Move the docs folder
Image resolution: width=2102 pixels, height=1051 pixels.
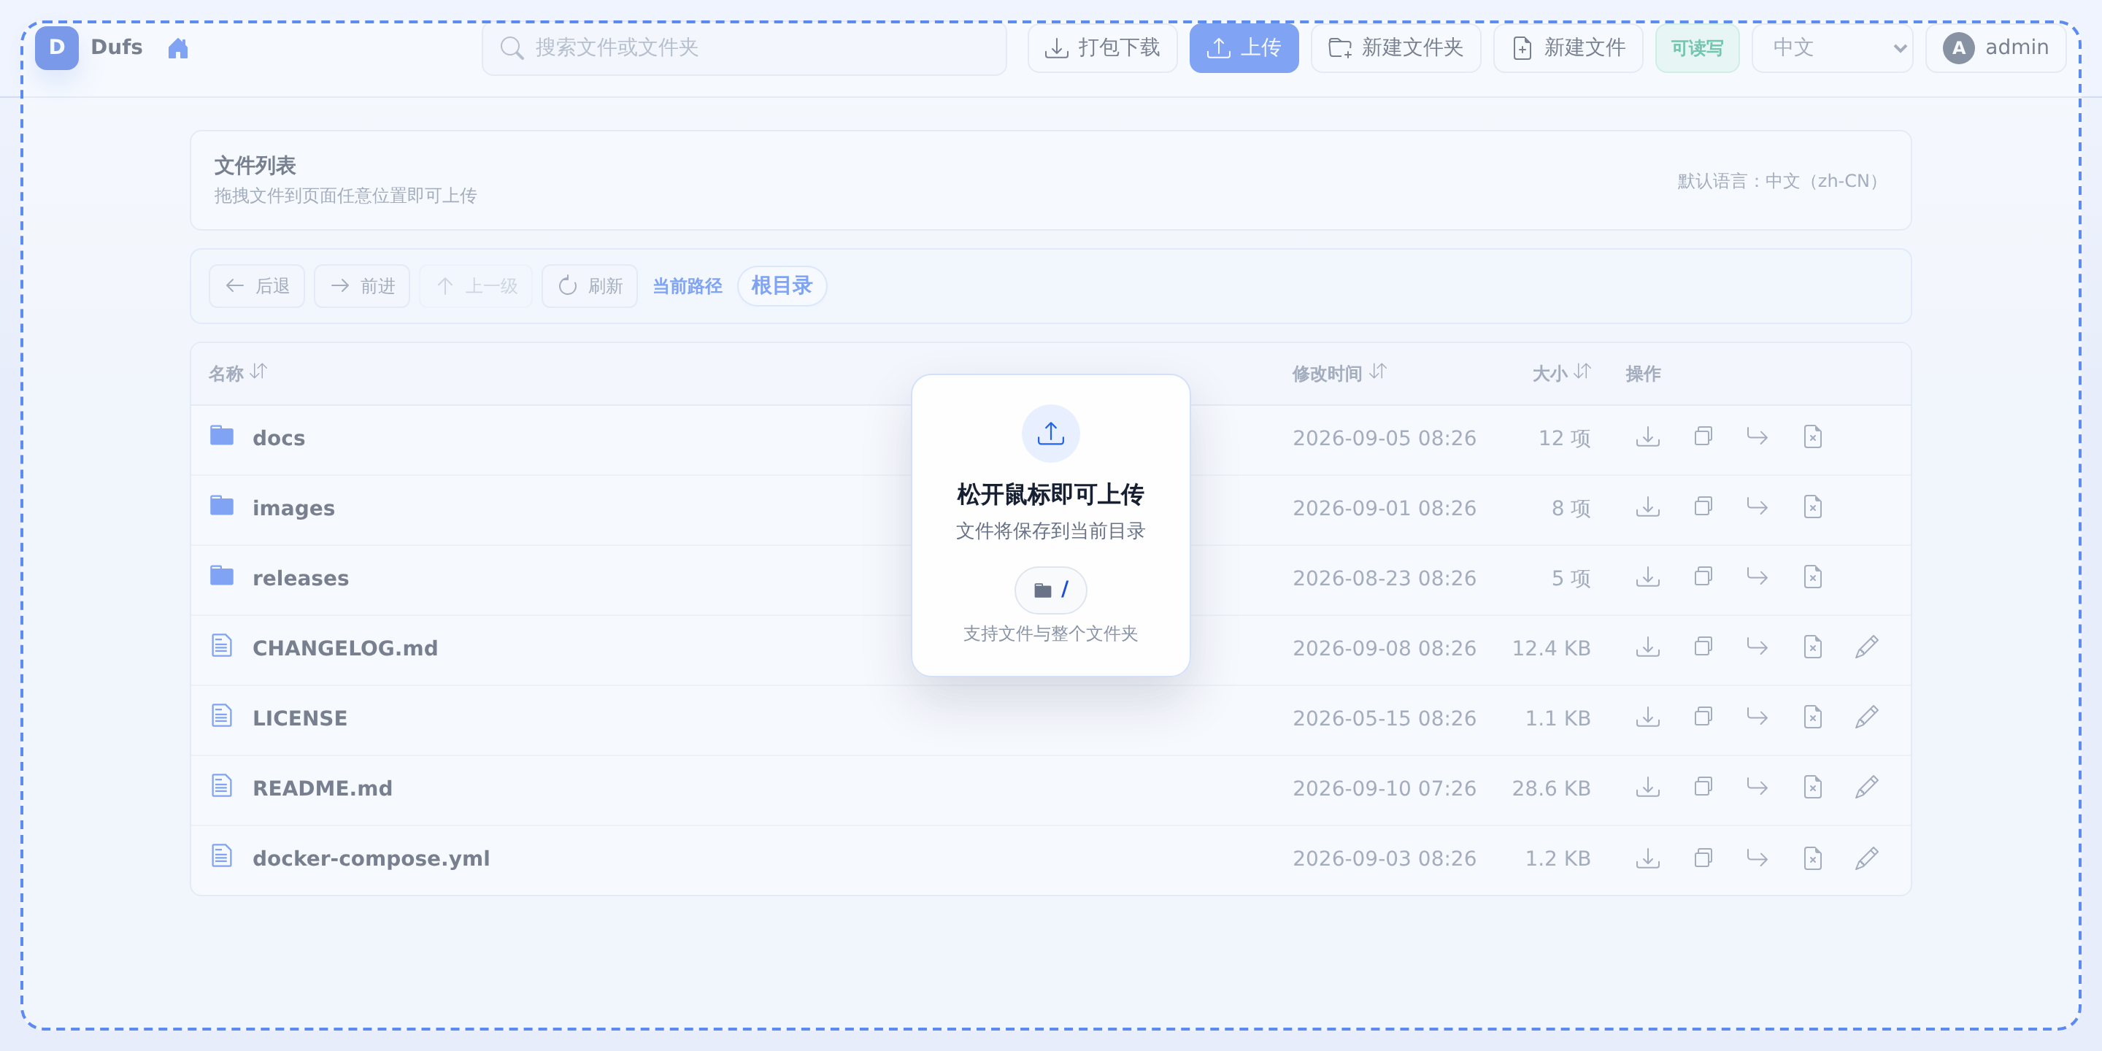coord(1757,437)
